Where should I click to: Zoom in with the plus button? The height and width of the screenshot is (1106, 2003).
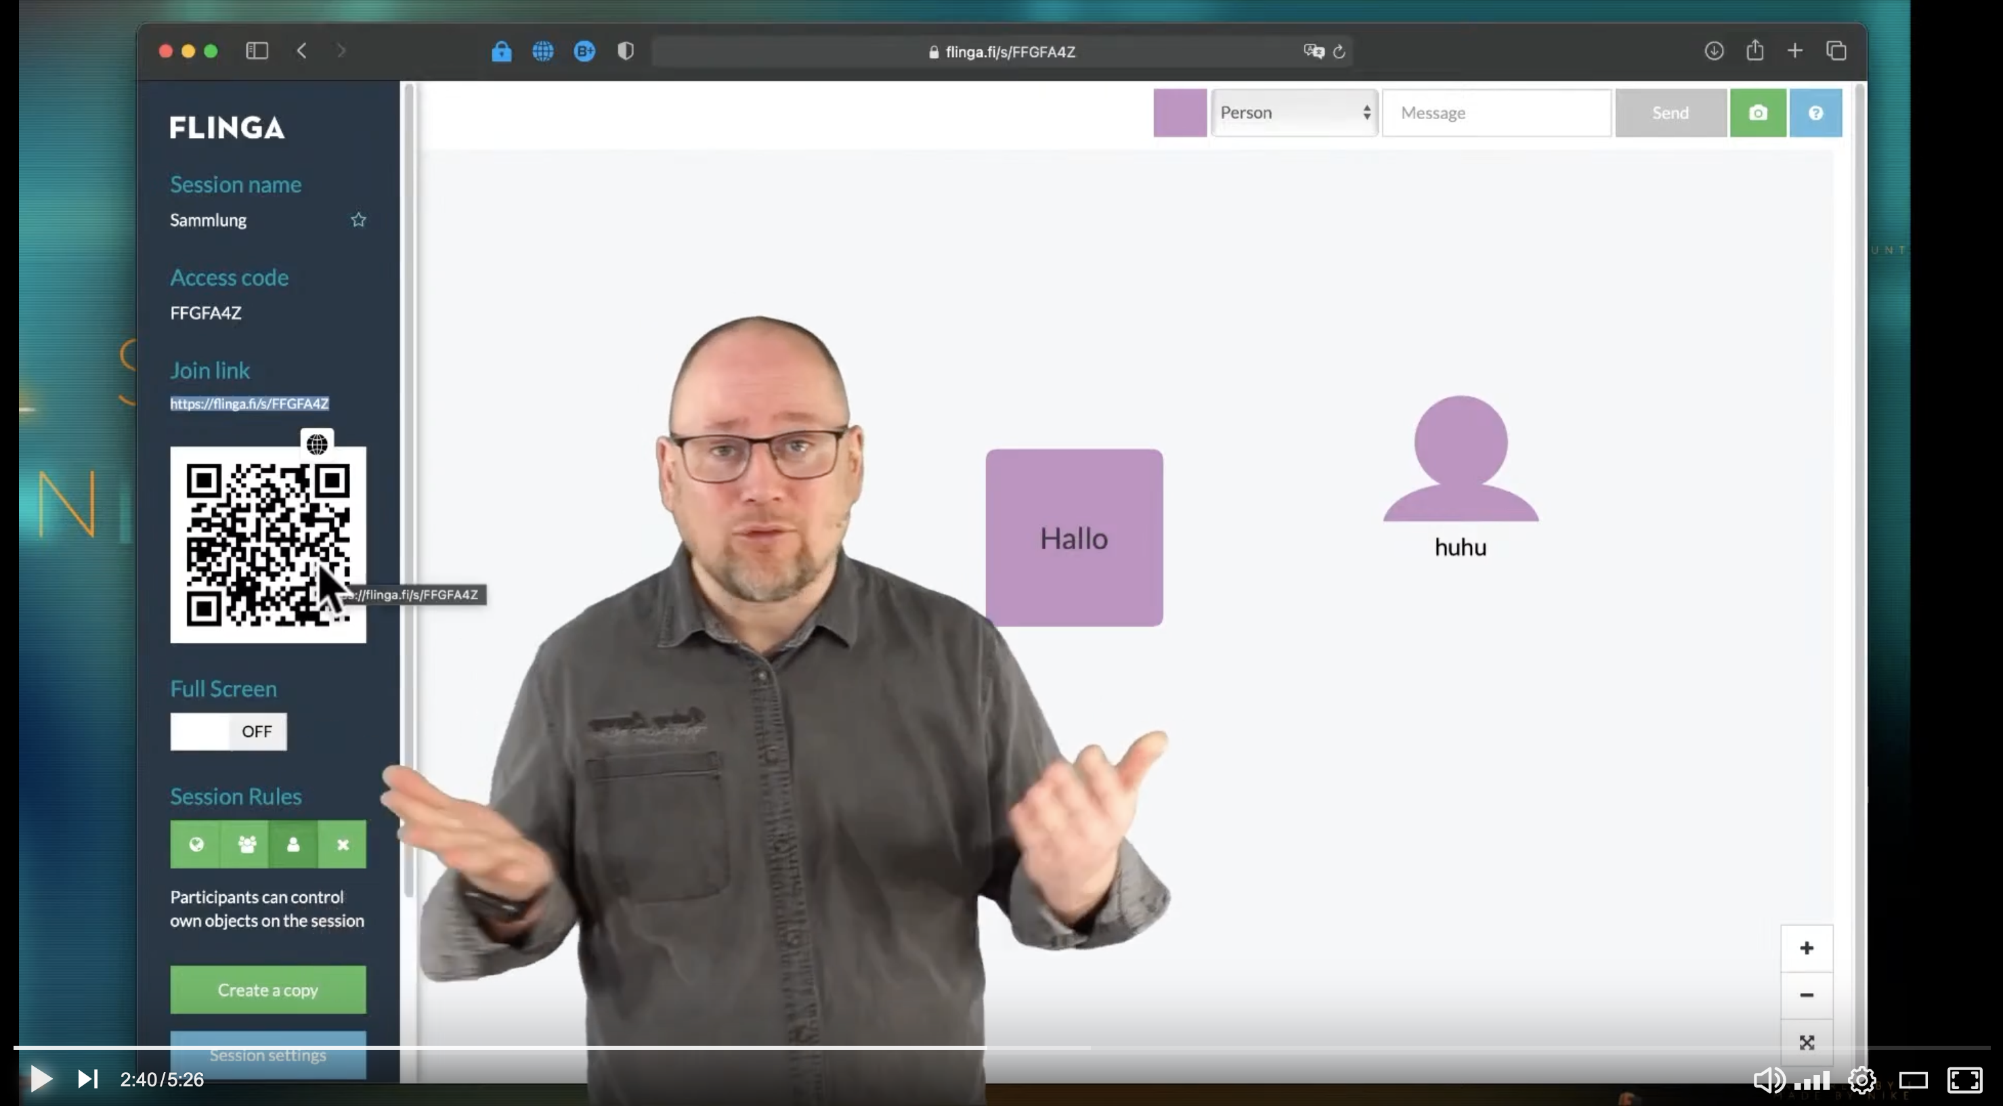point(1806,948)
